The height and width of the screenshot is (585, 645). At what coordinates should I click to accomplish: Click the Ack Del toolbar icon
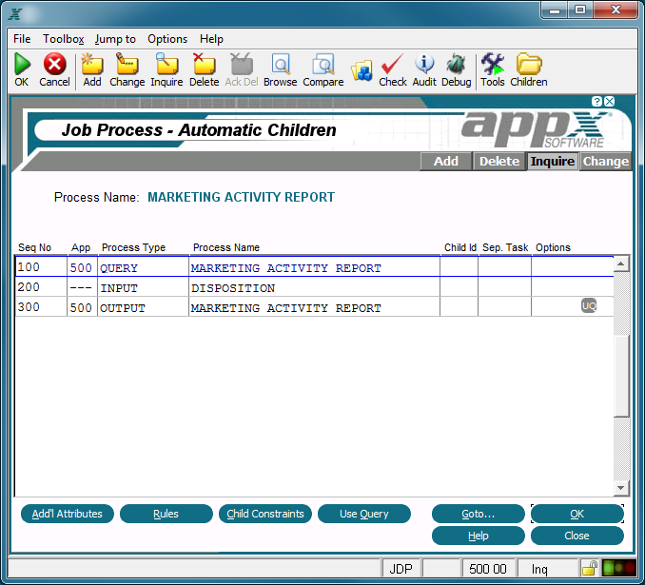[242, 64]
